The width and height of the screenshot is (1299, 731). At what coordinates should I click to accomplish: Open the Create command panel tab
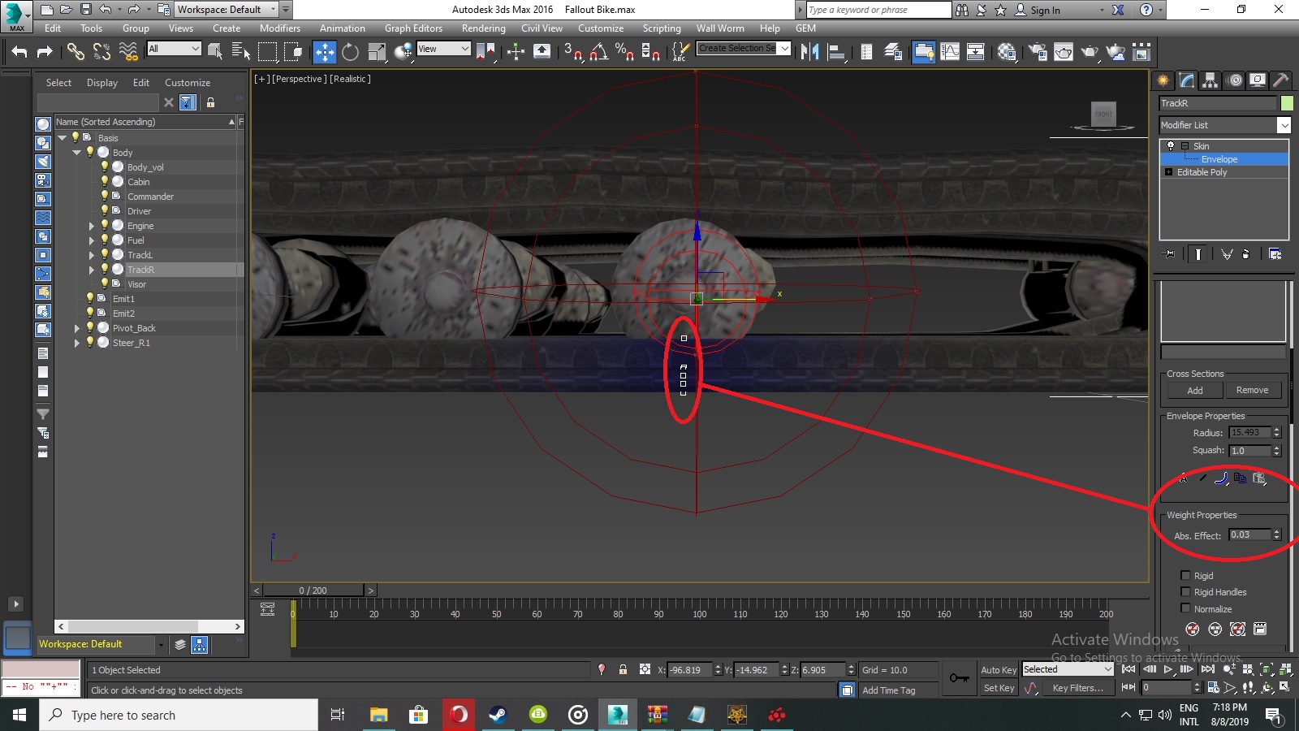coord(1163,80)
